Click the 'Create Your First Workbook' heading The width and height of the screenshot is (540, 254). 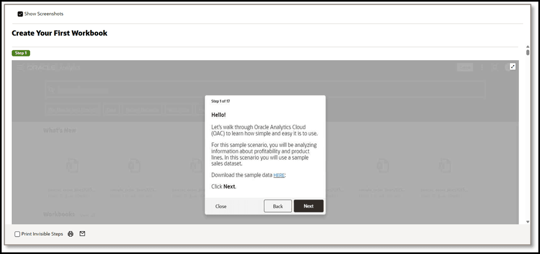[x=60, y=33]
